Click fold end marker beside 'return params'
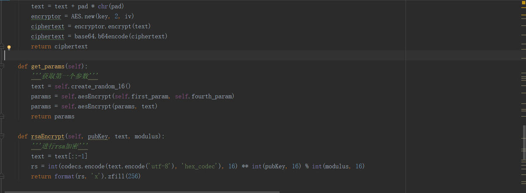 3,116
